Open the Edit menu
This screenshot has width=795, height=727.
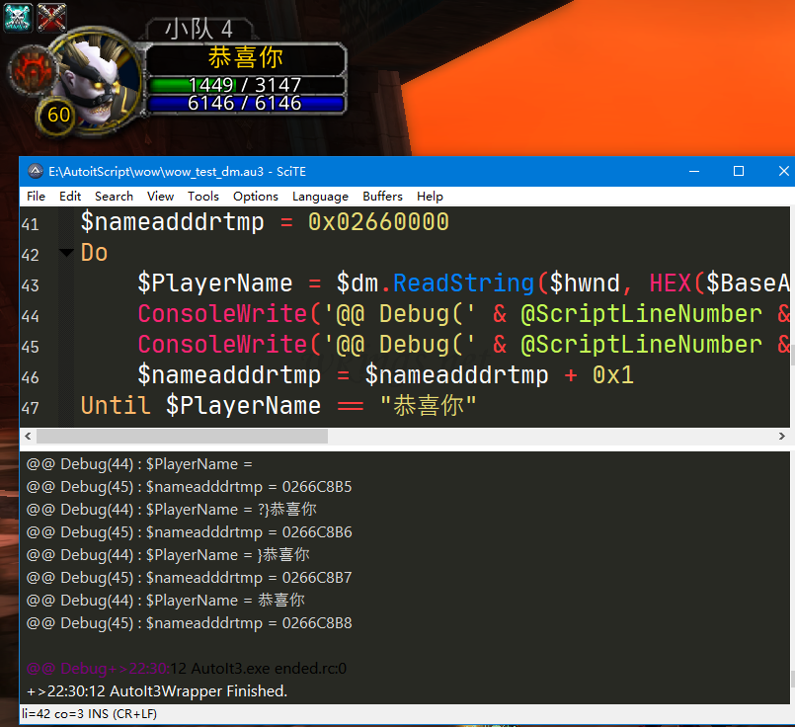[x=70, y=197]
